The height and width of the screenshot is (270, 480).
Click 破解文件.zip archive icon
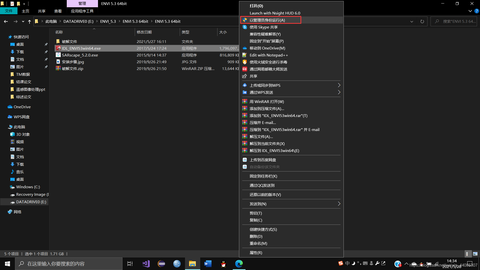[x=58, y=68]
